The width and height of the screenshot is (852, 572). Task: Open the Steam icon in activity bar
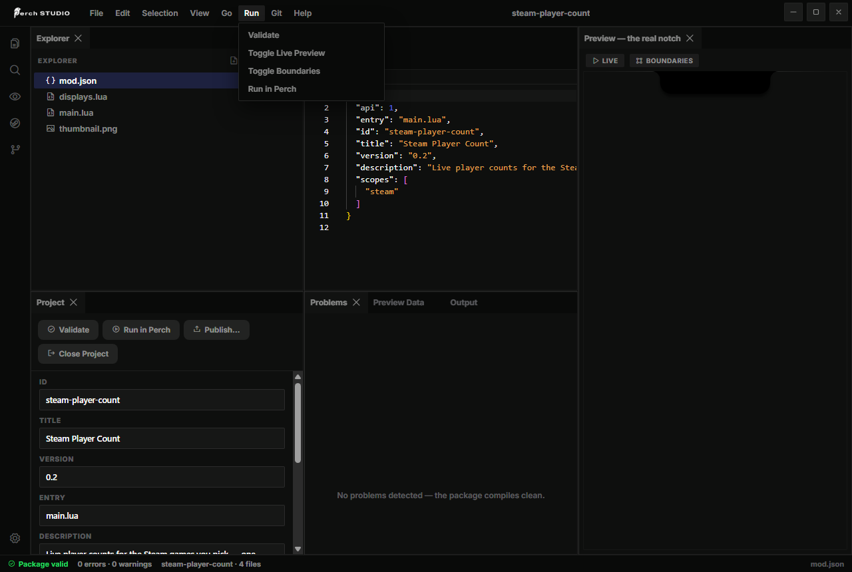[15, 123]
